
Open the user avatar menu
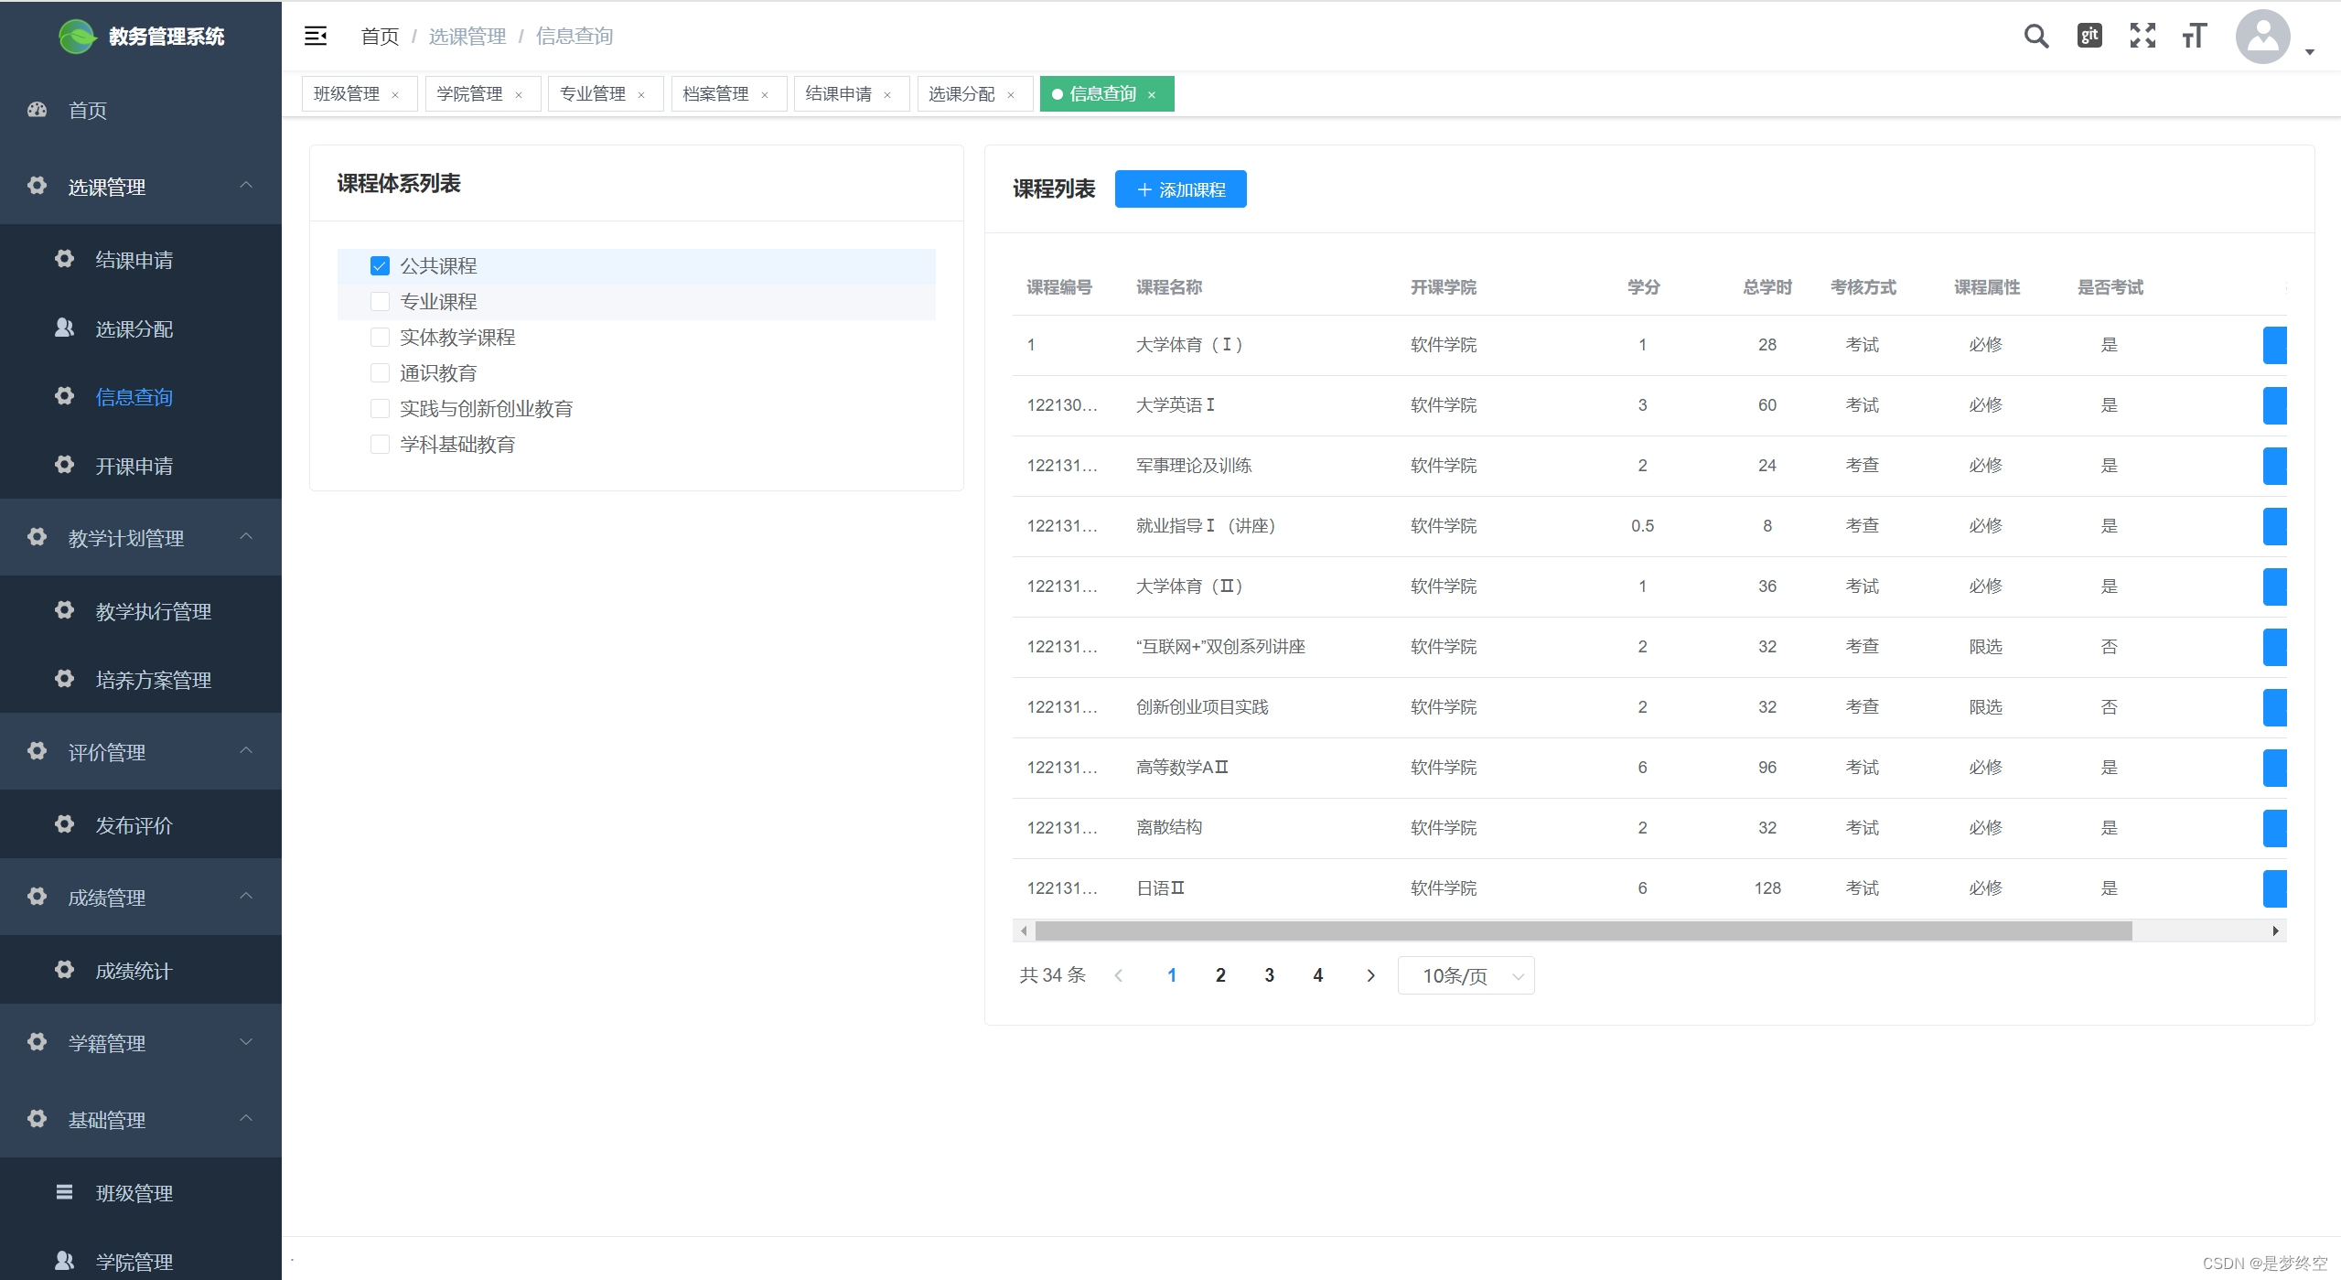coord(2262,37)
